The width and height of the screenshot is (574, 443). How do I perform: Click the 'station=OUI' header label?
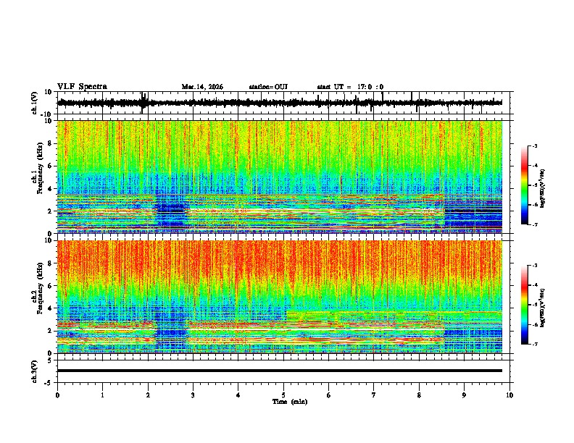[268, 87]
